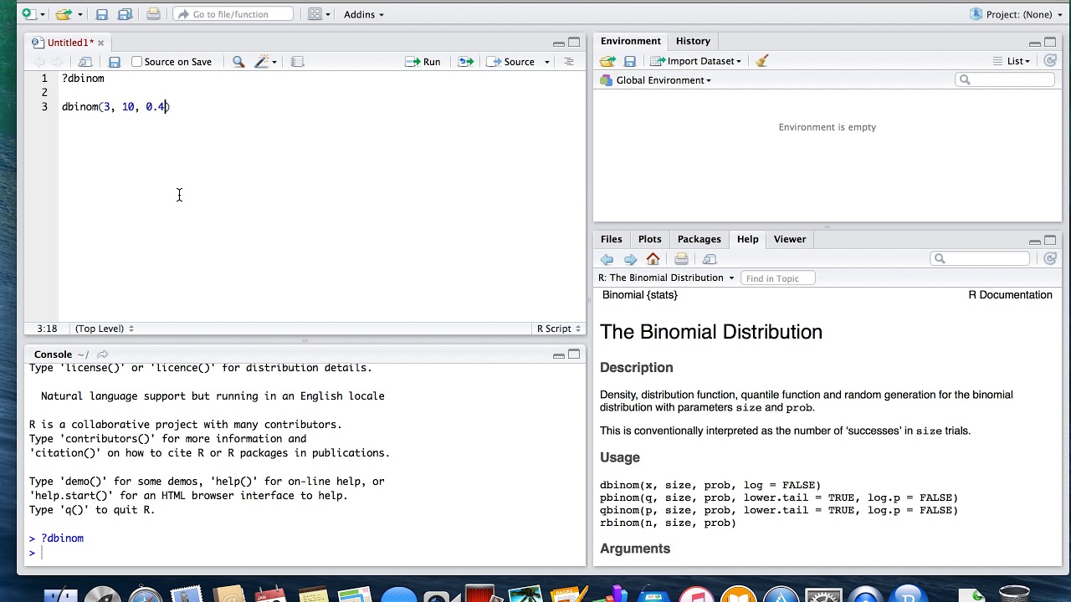Go forward to the next help topic
Image resolution: width=1071 pixels, height=602 pixels.
[630, 259]
